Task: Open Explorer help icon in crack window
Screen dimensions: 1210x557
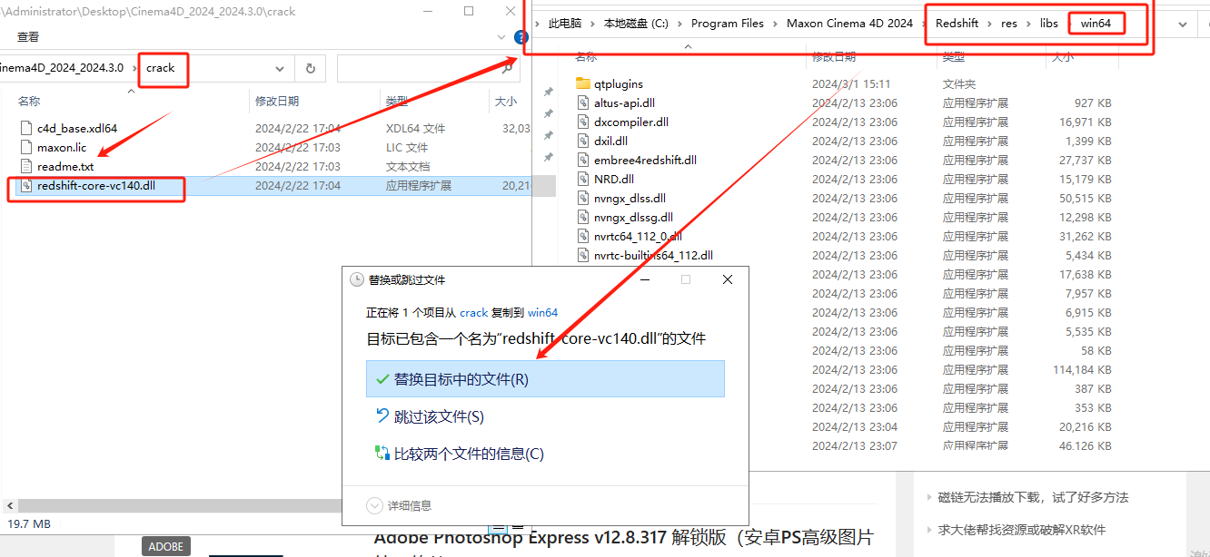Action: point(521,37)
